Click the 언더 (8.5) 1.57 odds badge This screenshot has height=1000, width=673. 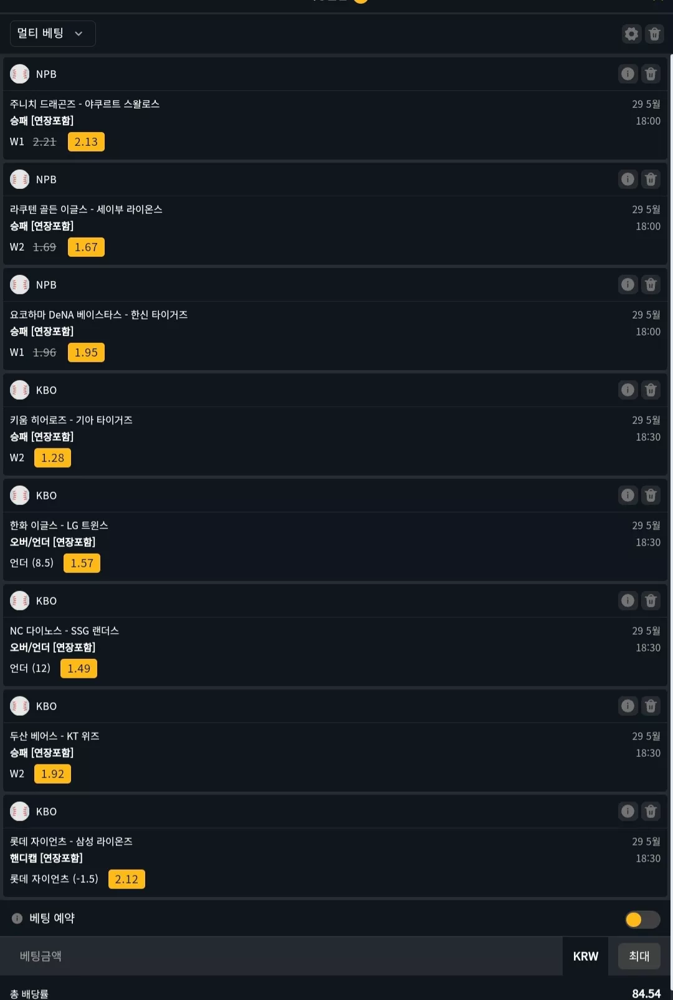[82, 563]
